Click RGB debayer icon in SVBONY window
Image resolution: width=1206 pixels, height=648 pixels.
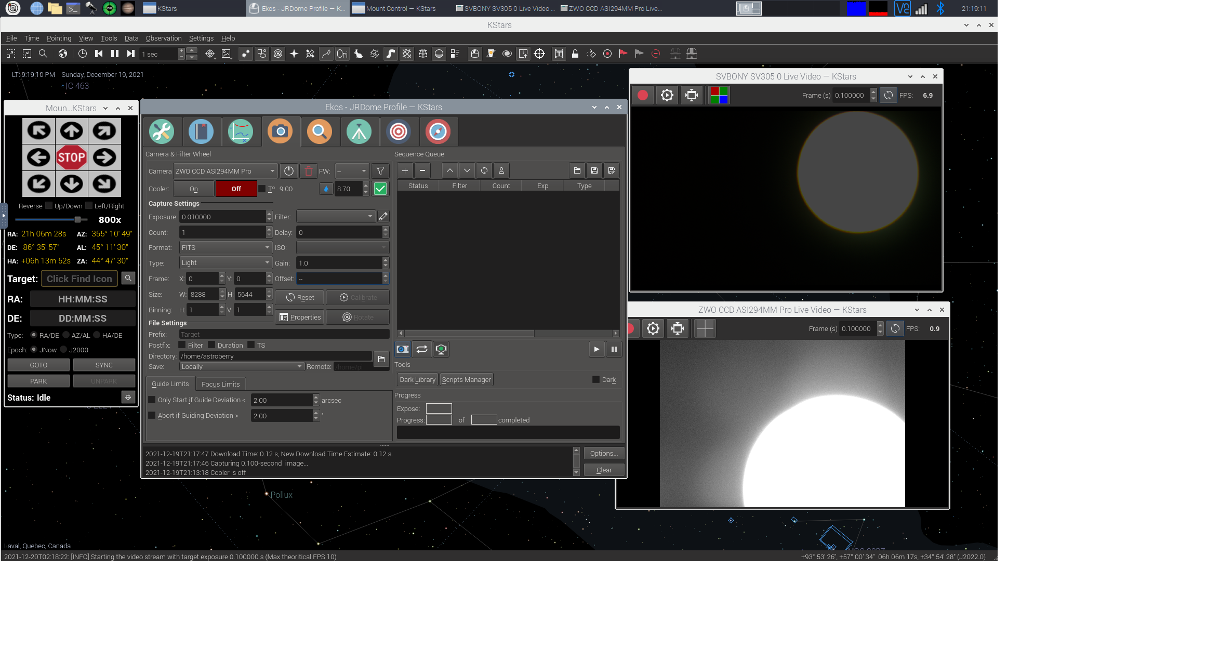[x=719, y=95]
